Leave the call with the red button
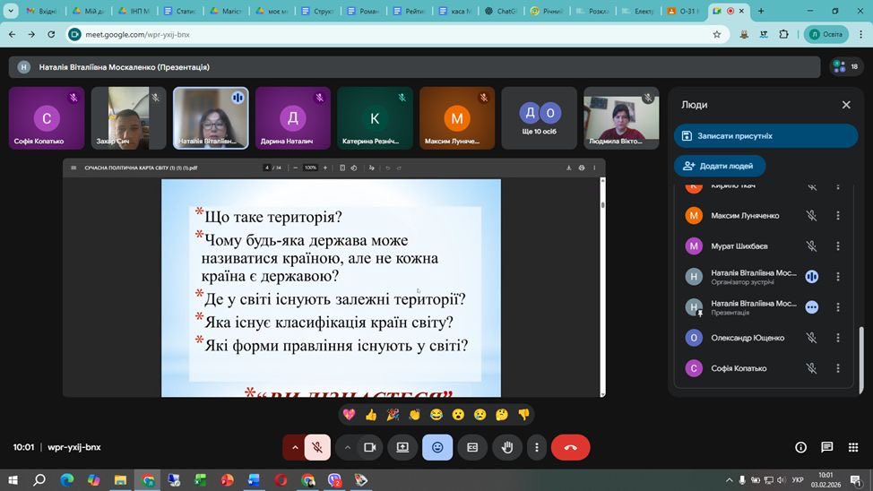Screen dimensions: 873x491 click(571, 447)
